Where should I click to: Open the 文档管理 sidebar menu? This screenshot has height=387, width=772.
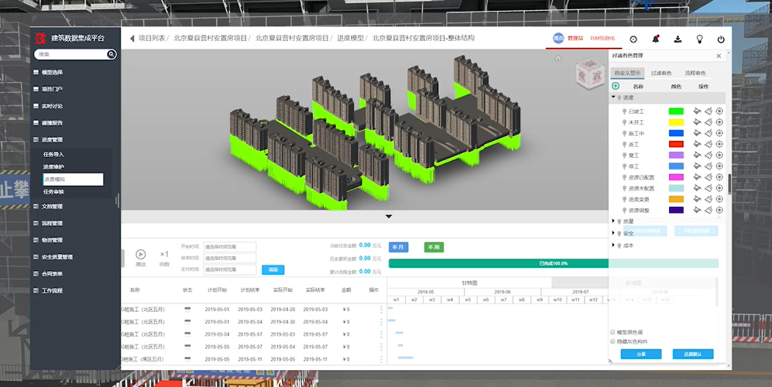(x=52, y=207)
